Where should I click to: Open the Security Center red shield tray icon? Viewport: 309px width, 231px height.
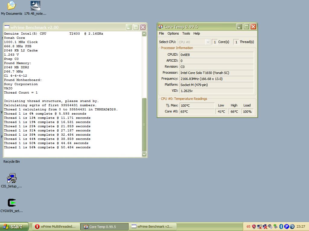(254, 226)
